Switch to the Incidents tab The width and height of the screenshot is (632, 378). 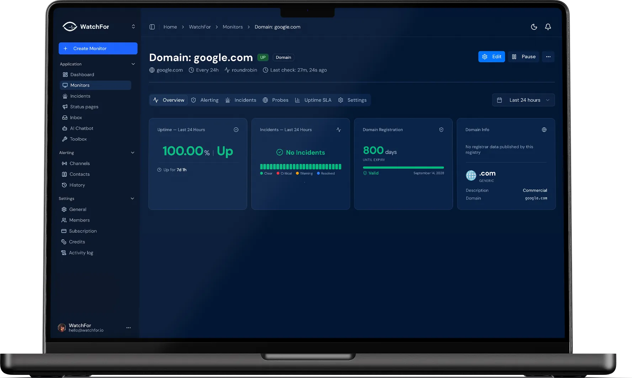[x=241, y=100]
